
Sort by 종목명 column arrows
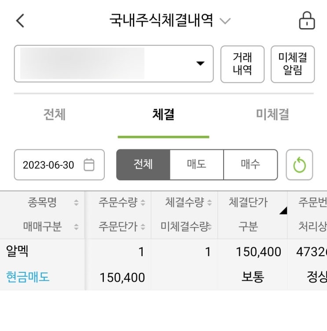(x=76, y=203)
